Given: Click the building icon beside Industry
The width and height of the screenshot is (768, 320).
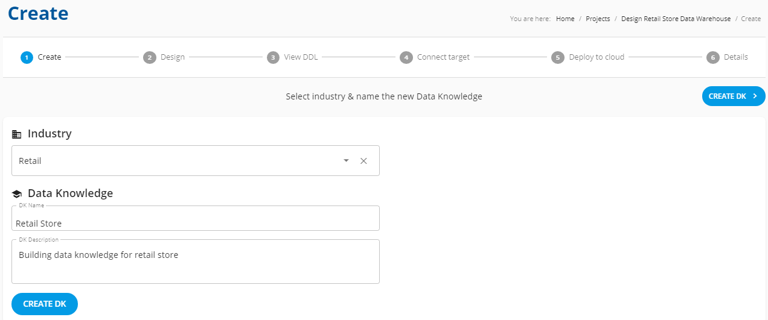Looking at the screenshot, I should coord(17,134).
